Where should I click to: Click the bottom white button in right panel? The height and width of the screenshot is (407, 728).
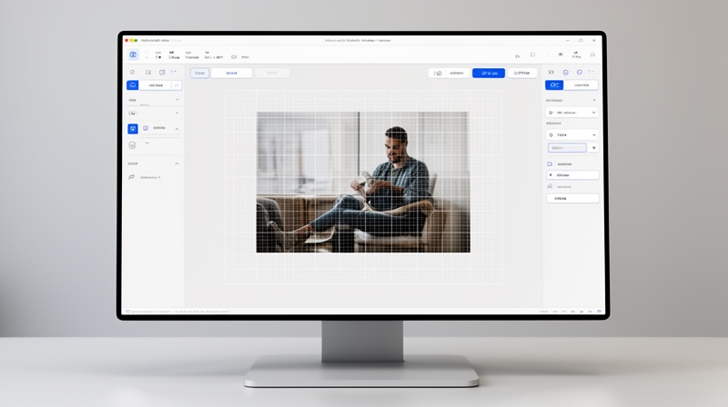point(572,198)
